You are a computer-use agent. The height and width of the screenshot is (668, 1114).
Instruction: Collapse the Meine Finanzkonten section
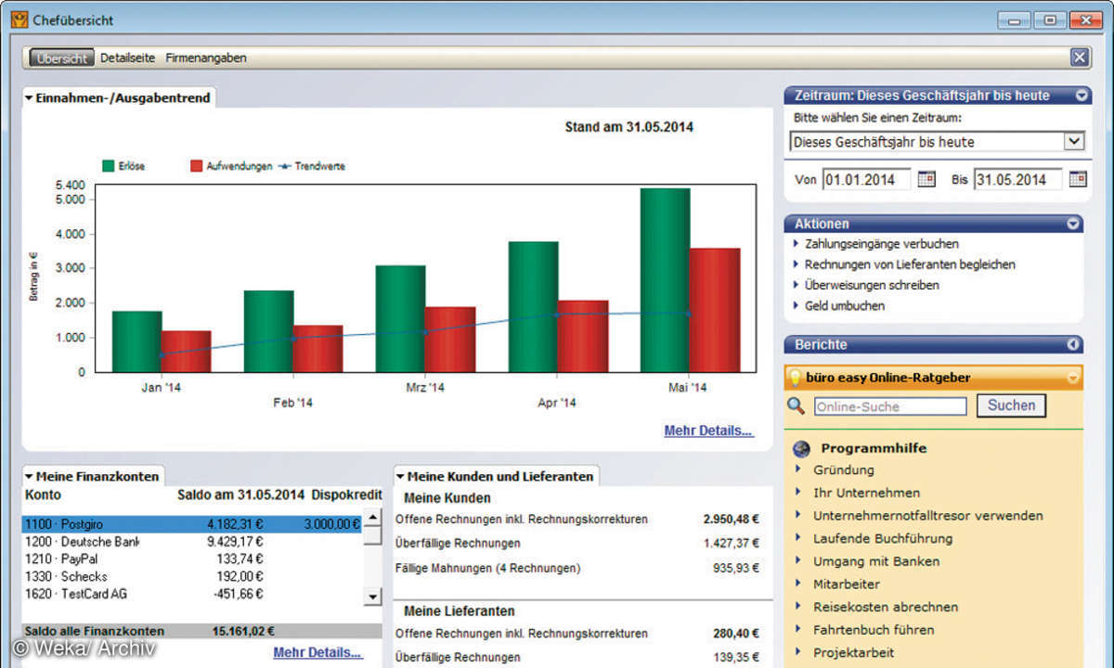29,477
